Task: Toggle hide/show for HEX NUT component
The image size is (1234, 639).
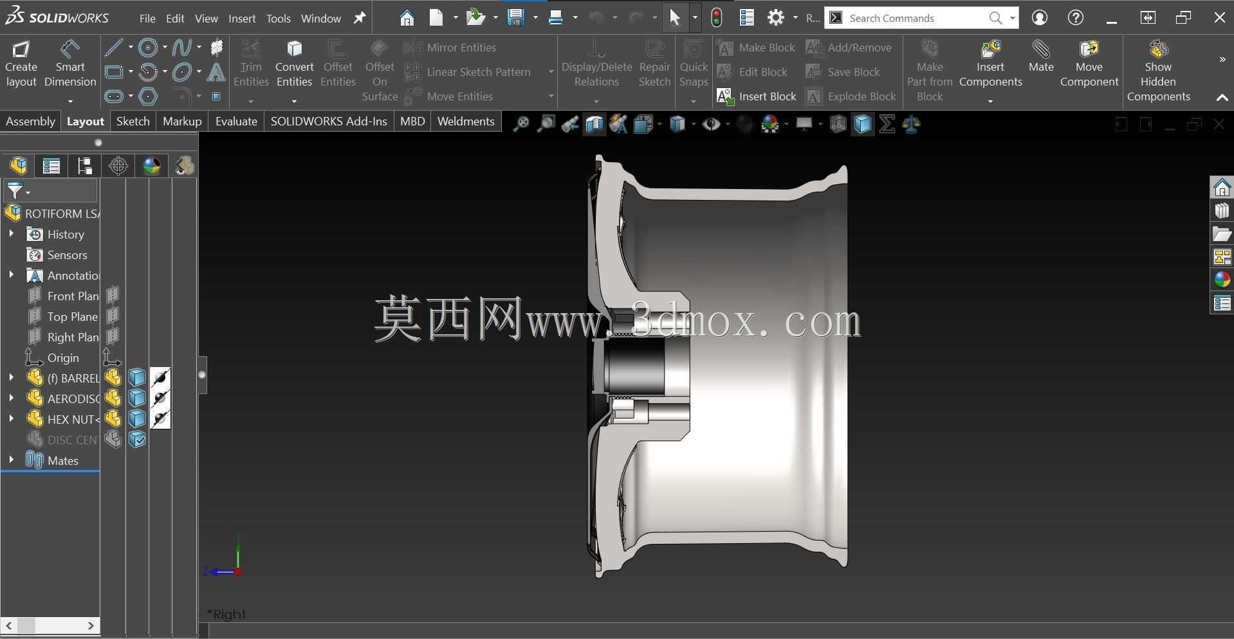Action: 113,419
